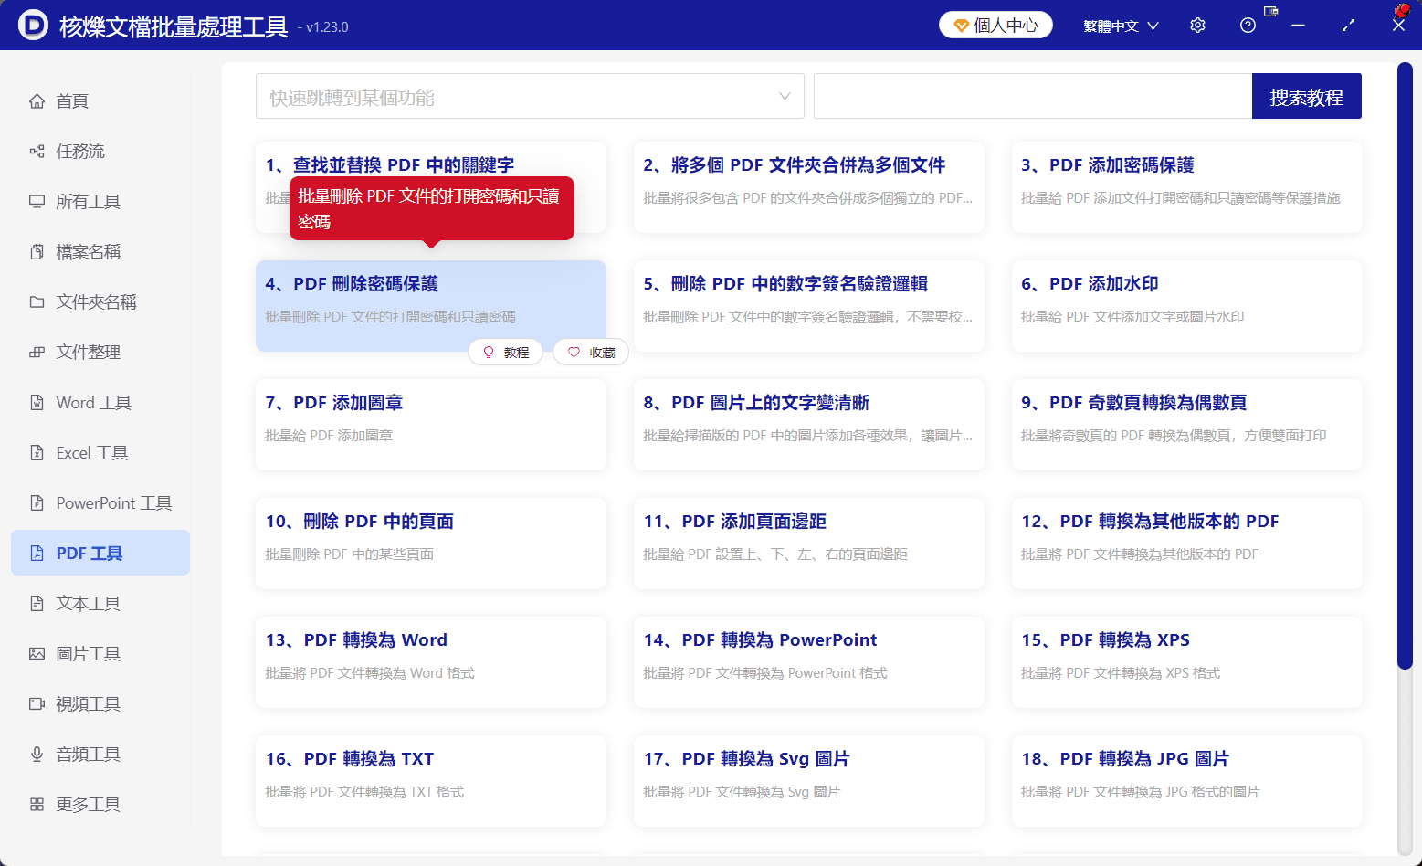Viewport: 1422px width, 866px height.
Task: Open PDF 添加密碼保護 tool card
Action: (1186, 187)
